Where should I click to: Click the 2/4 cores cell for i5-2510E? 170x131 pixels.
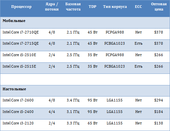click(52, 55)
